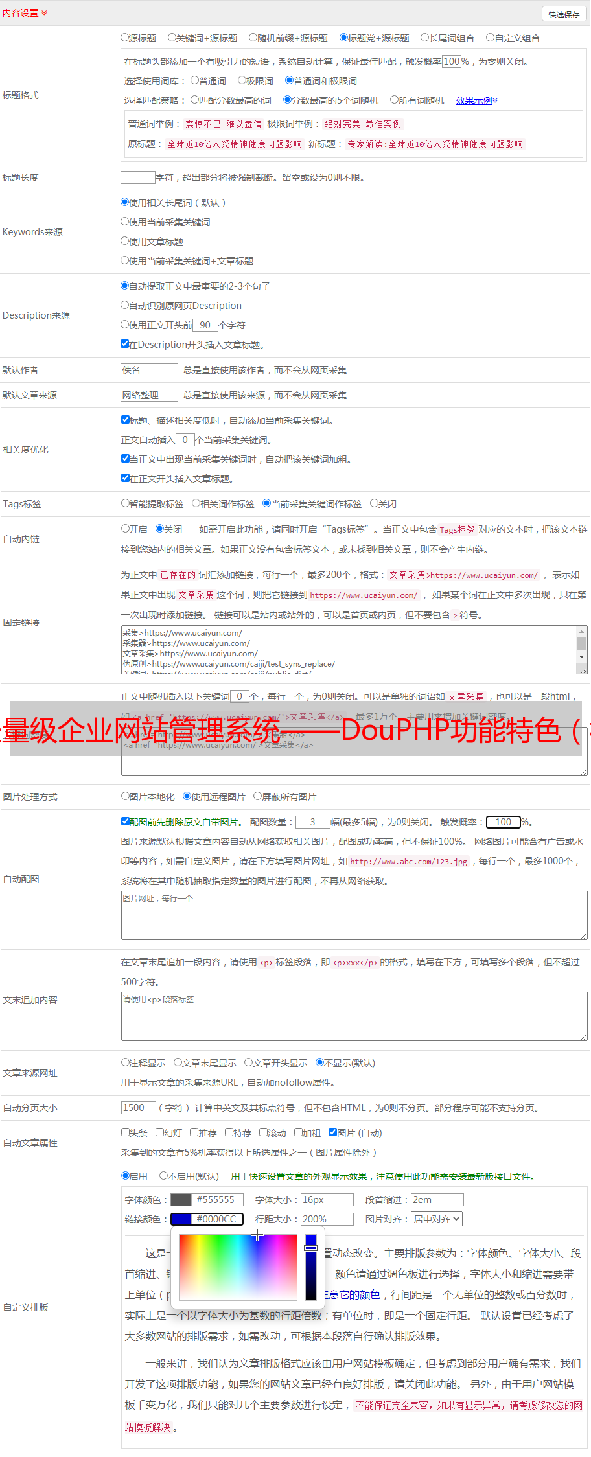
Task: Check the 加粗 article attribute
Action: [x=299, y=1132]
